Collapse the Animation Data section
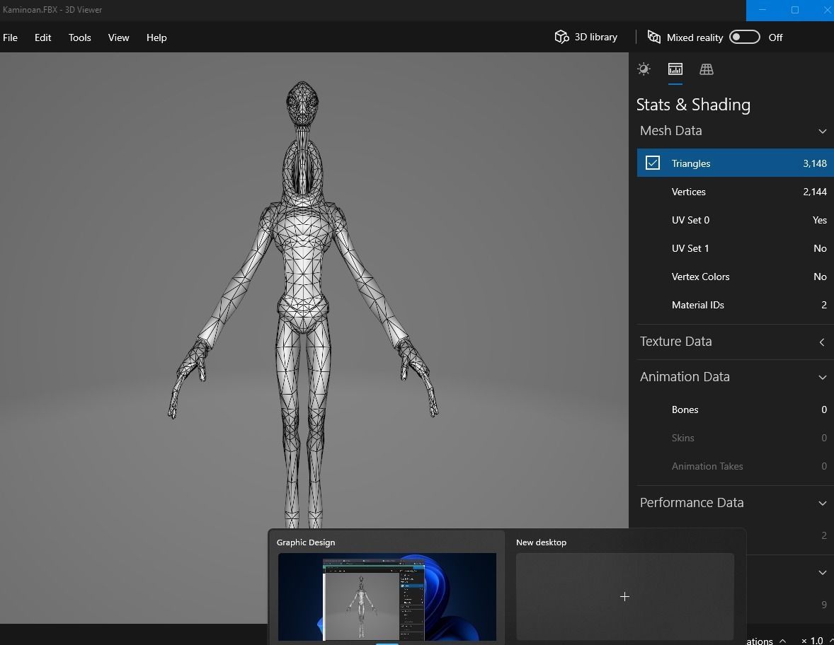Image resolution: width=834 pixels, height=645 pixels. click(x=822, y=377)
